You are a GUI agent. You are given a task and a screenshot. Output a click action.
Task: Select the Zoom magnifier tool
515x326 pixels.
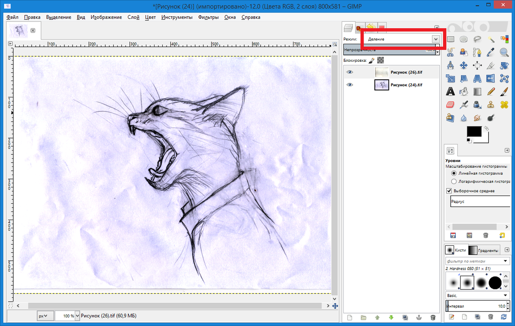click(504, 52)
